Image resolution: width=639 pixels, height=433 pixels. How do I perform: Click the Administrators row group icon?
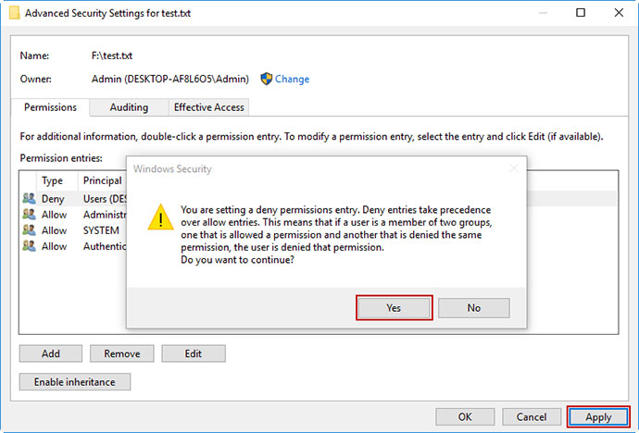coord(29,215)
